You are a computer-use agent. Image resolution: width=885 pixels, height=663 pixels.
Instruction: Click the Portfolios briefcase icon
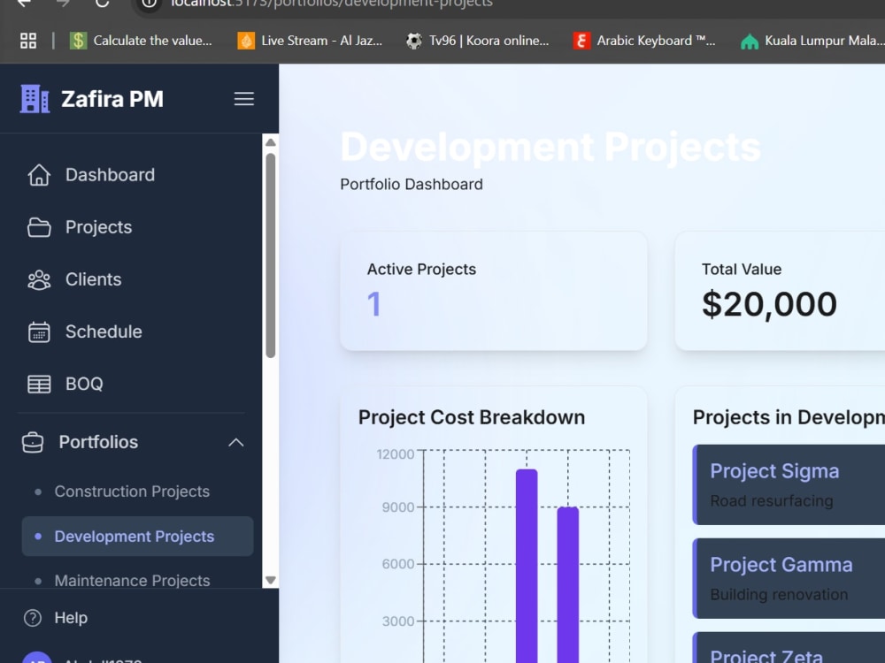[x=33, y=442]
